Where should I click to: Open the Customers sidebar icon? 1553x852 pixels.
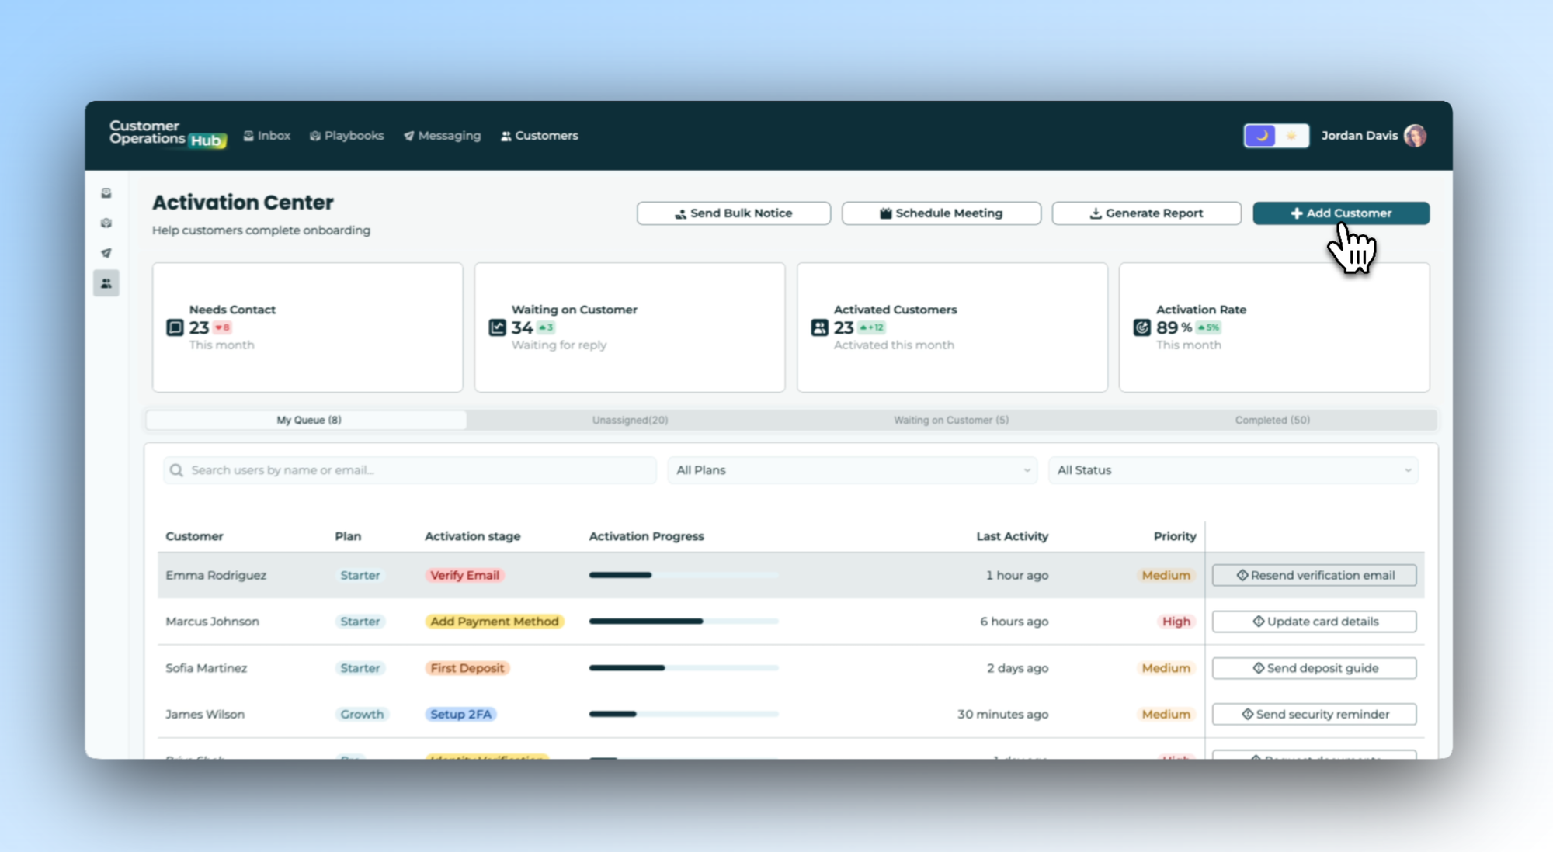click(106, 283)
